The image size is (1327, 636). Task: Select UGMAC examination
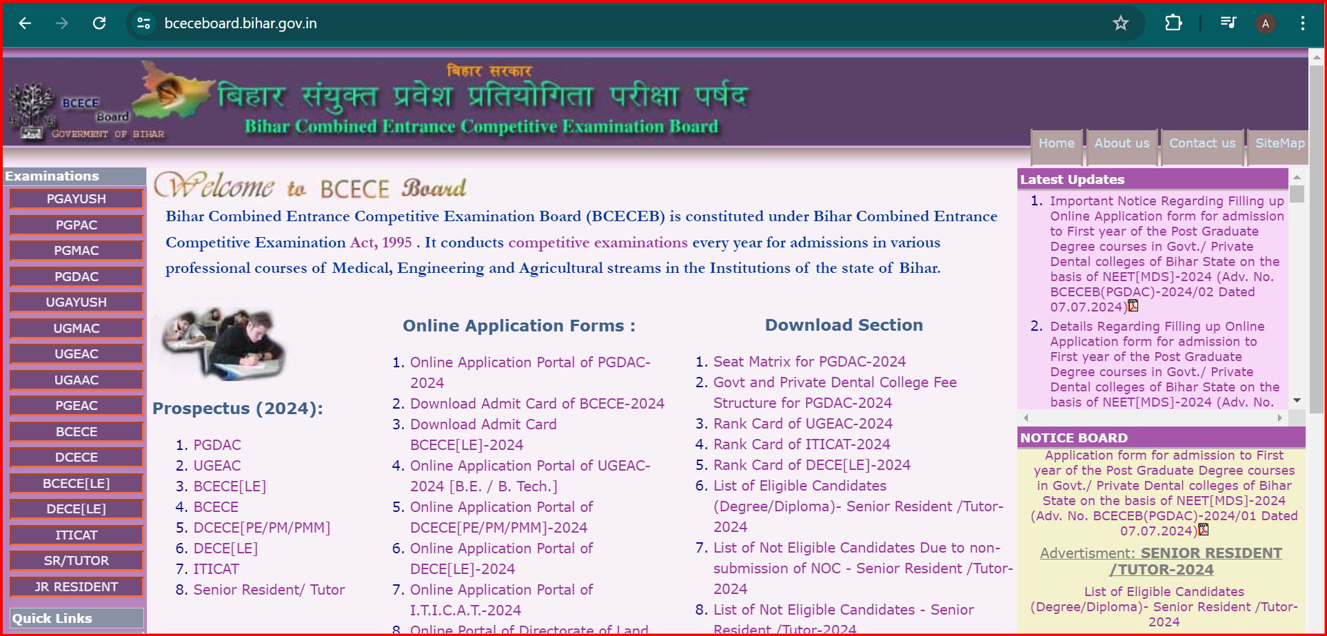pyautogui.click(x=77, y=328)
